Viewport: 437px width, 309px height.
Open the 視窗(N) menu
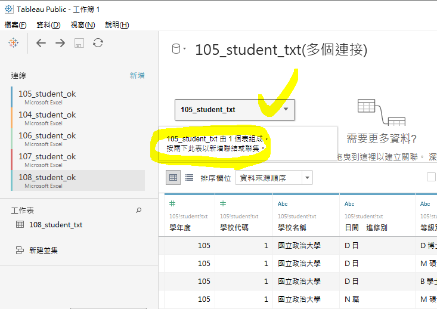[x=83, y=25]
